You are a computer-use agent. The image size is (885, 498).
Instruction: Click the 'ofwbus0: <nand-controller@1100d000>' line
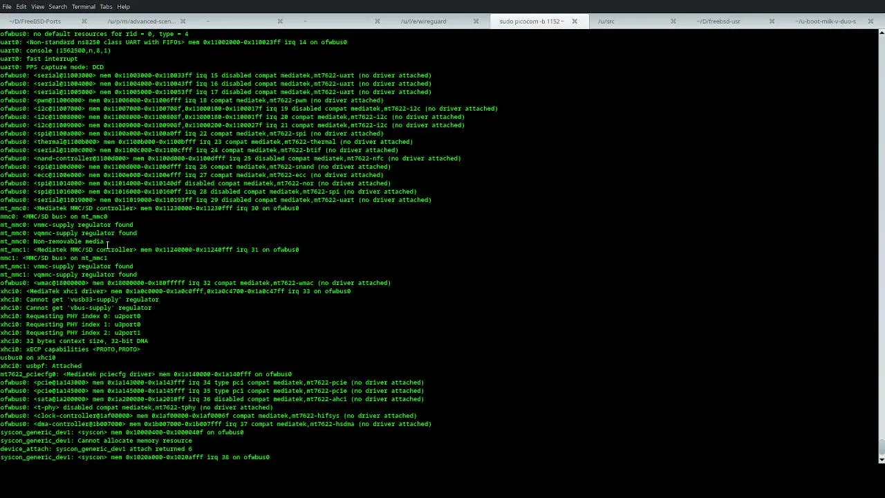[230, 158]
